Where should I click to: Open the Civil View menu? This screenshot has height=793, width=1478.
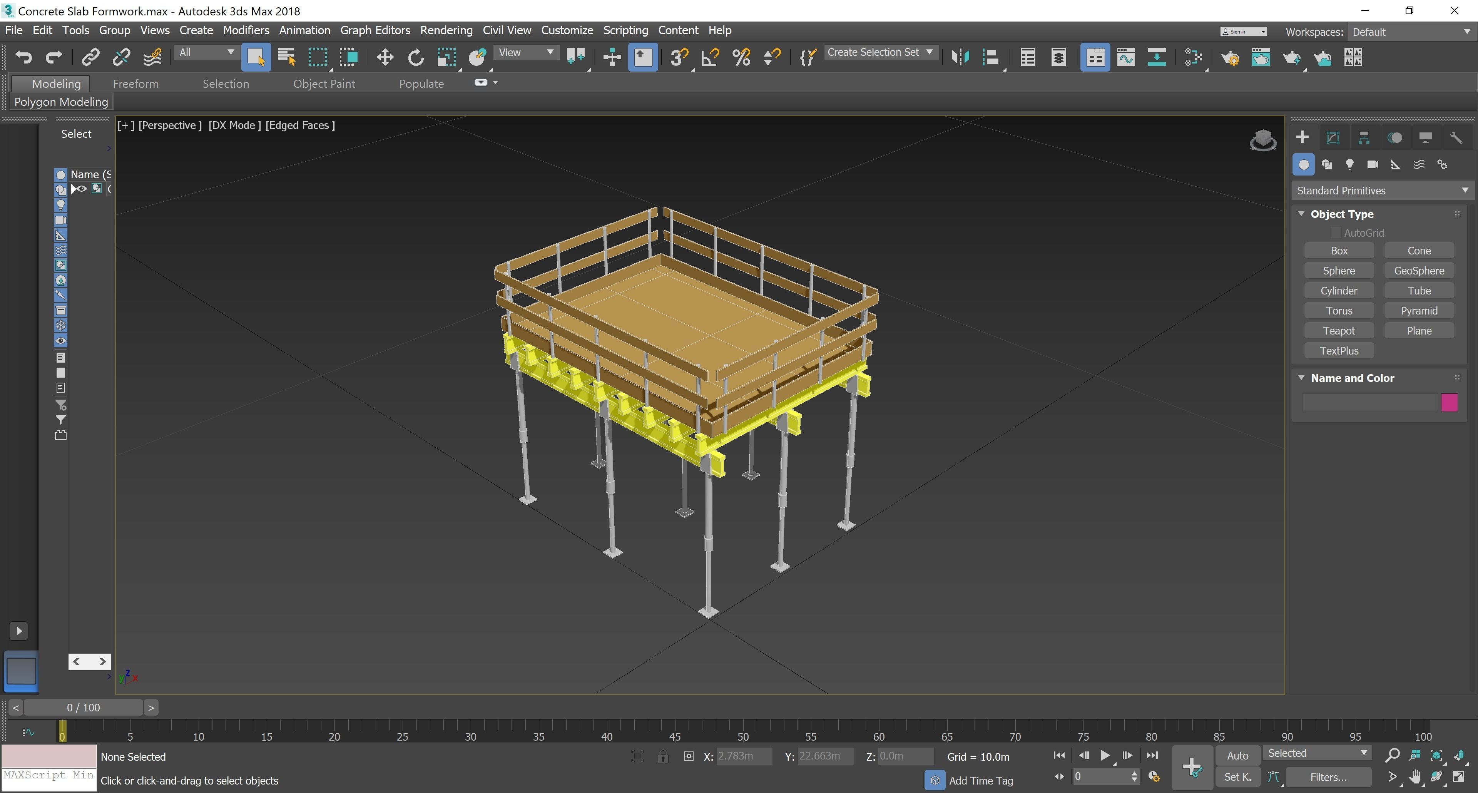pyautogui.click(x=507, y=30)
